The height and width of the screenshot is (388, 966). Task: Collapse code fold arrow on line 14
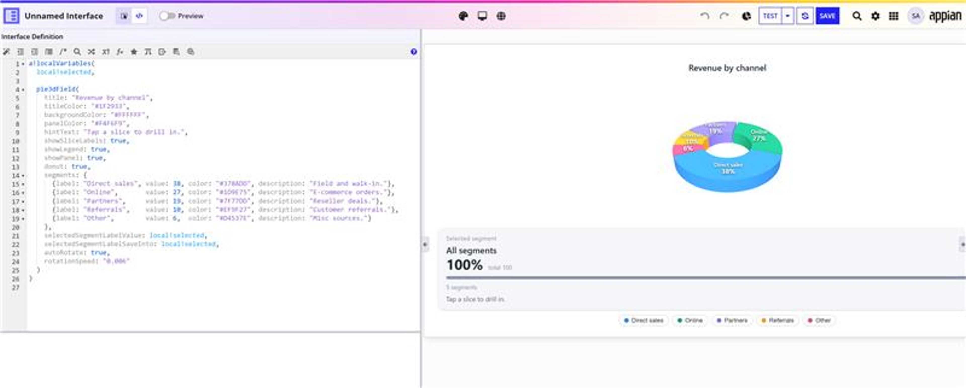coord(23,175)
